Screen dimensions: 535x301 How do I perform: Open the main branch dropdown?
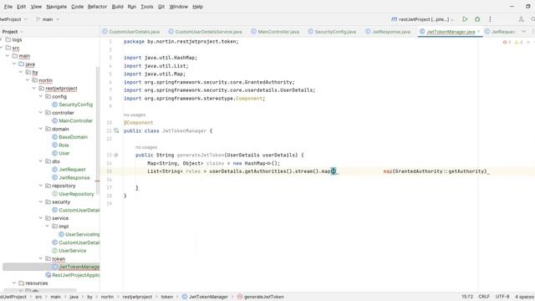point(48,19)
